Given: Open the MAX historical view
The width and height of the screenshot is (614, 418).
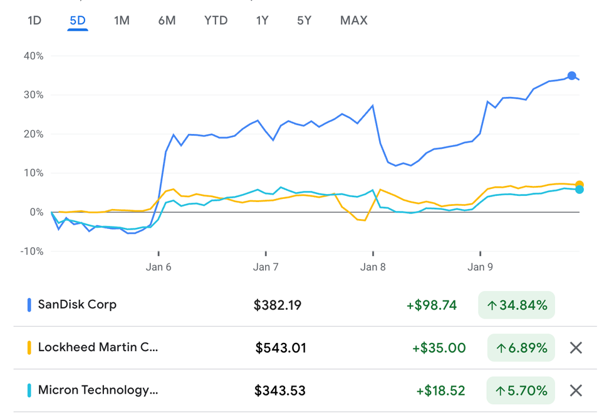Looking at the screenshot, I should click(353, 20).
